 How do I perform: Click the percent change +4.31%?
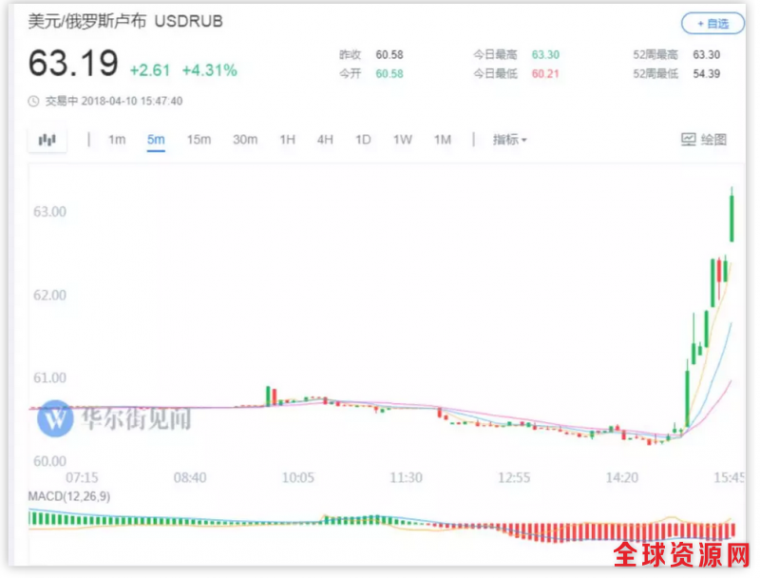click(209, 70)
